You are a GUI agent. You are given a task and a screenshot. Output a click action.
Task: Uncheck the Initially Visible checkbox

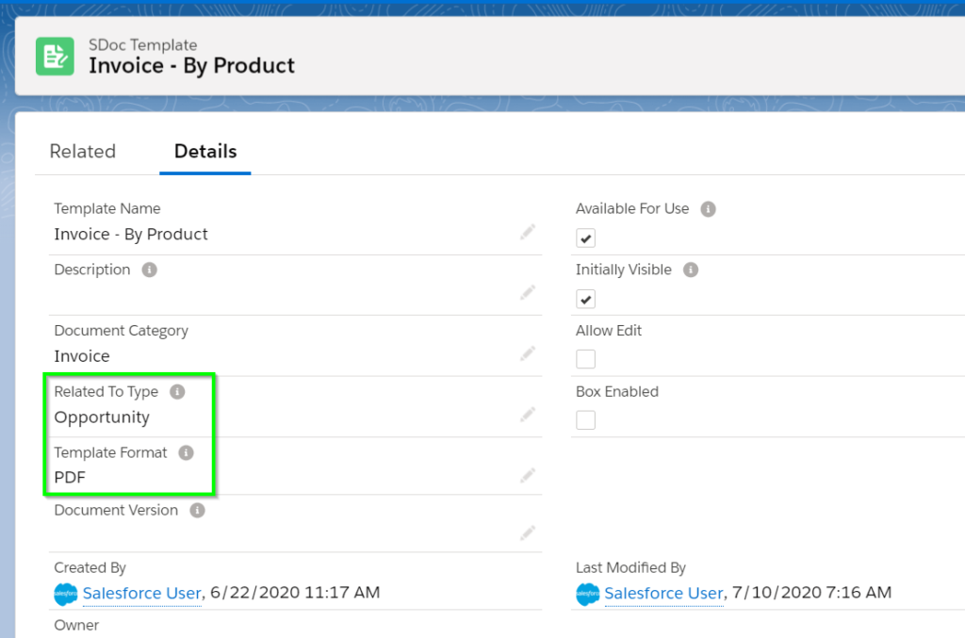[586, 299]
